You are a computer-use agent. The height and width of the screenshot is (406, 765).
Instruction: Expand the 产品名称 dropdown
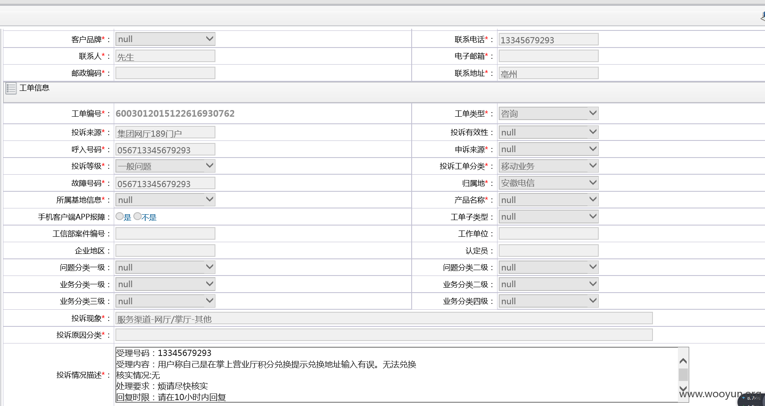pos(549,200)
